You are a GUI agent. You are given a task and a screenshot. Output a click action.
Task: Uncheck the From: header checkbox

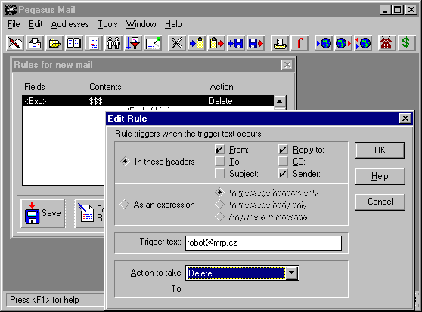(219, 150)
